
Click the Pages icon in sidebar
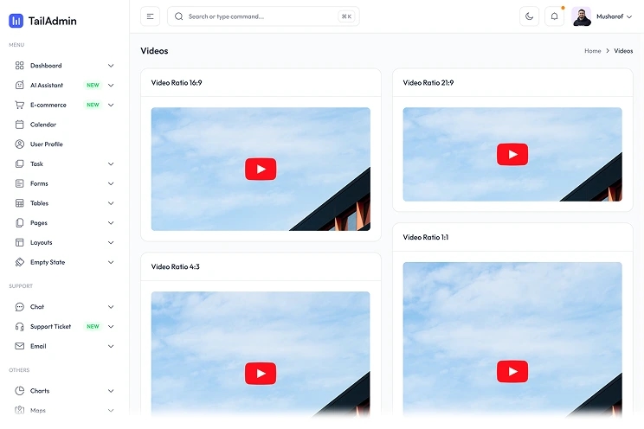(19, 223)
